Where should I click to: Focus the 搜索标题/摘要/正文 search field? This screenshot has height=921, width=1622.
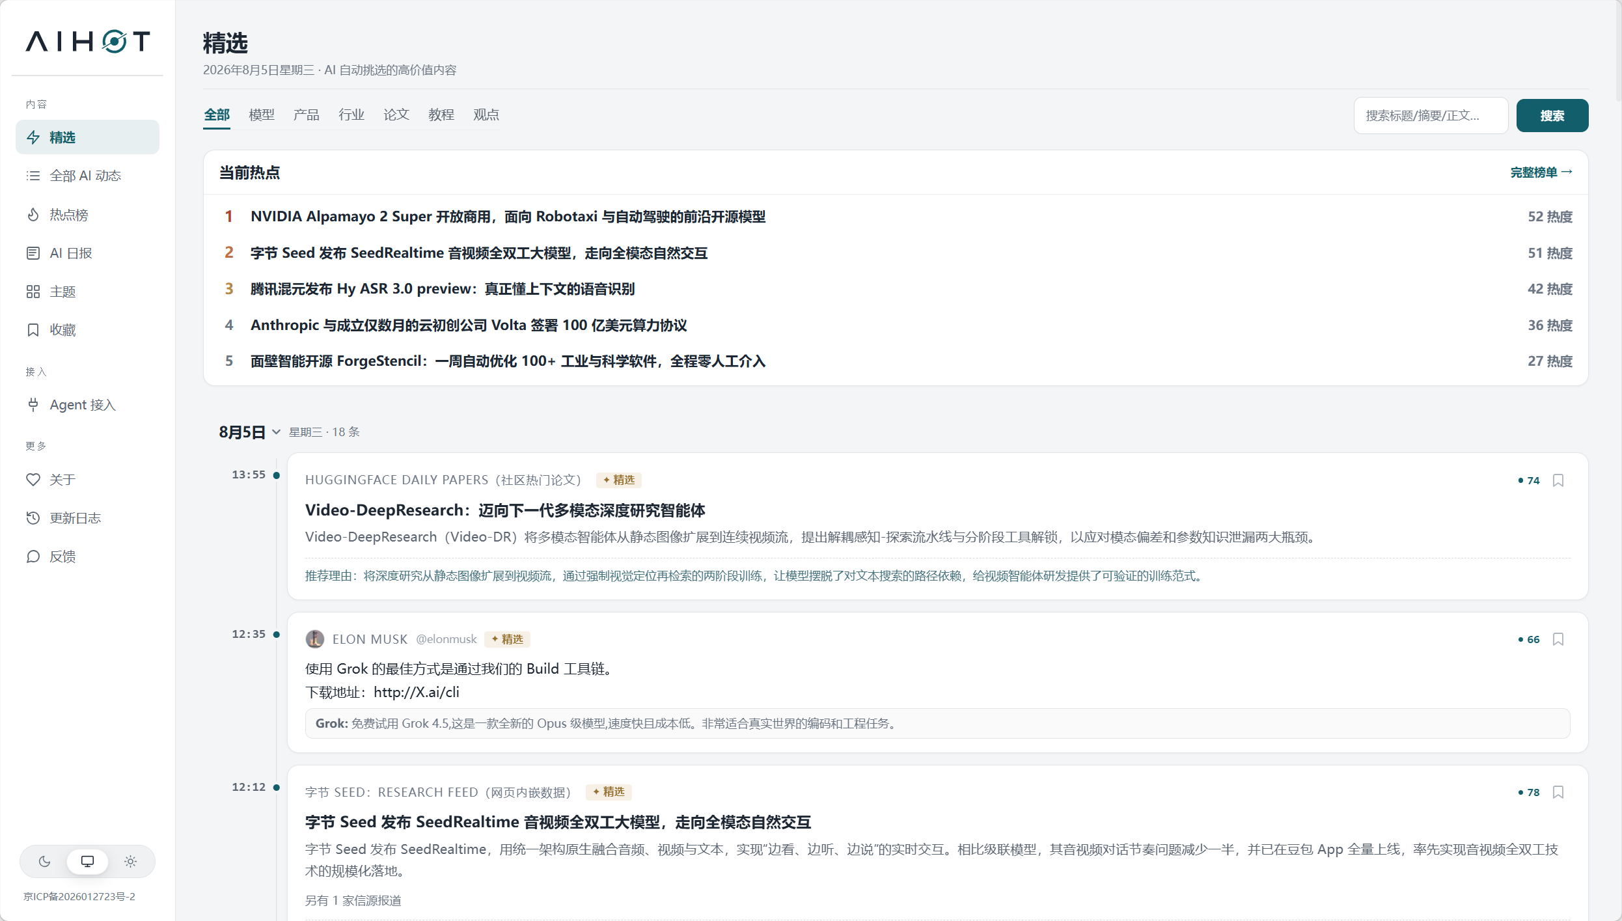coord(1431,116)
